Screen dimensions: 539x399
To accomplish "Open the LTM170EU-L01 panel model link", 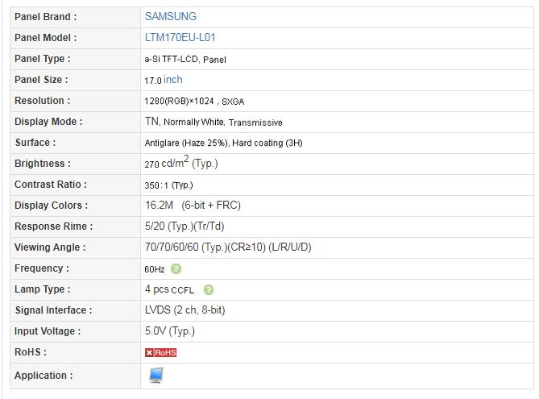I will point(180,38).
